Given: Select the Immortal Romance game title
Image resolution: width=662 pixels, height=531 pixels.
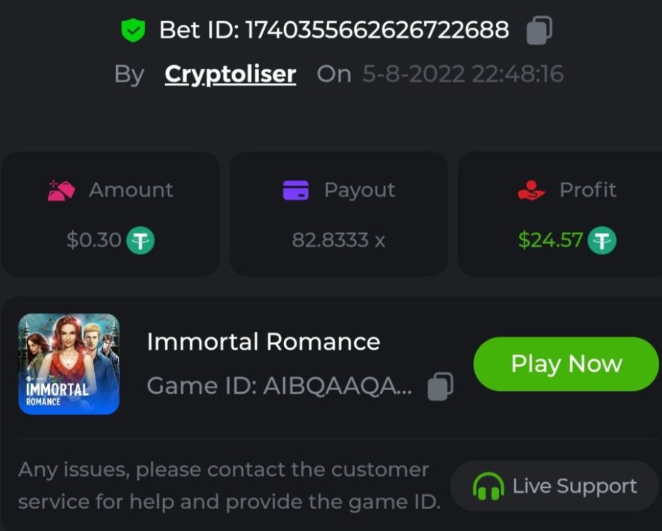Looking at the screenshot, I should (263, 342).
